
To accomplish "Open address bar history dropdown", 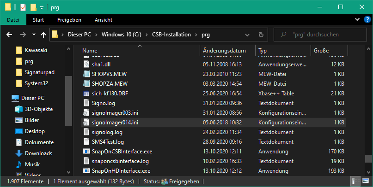I will (247, 35).
